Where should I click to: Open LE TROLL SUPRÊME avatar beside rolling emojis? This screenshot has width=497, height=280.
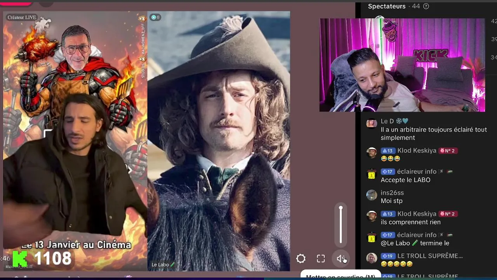[372, 258]
